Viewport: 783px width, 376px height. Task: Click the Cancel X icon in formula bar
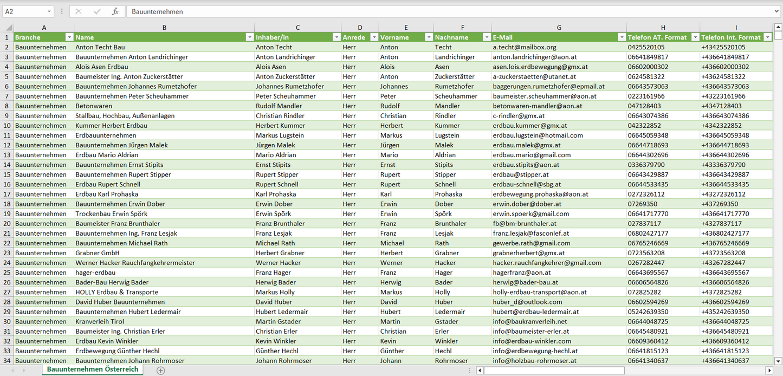(x=79, y=11)
